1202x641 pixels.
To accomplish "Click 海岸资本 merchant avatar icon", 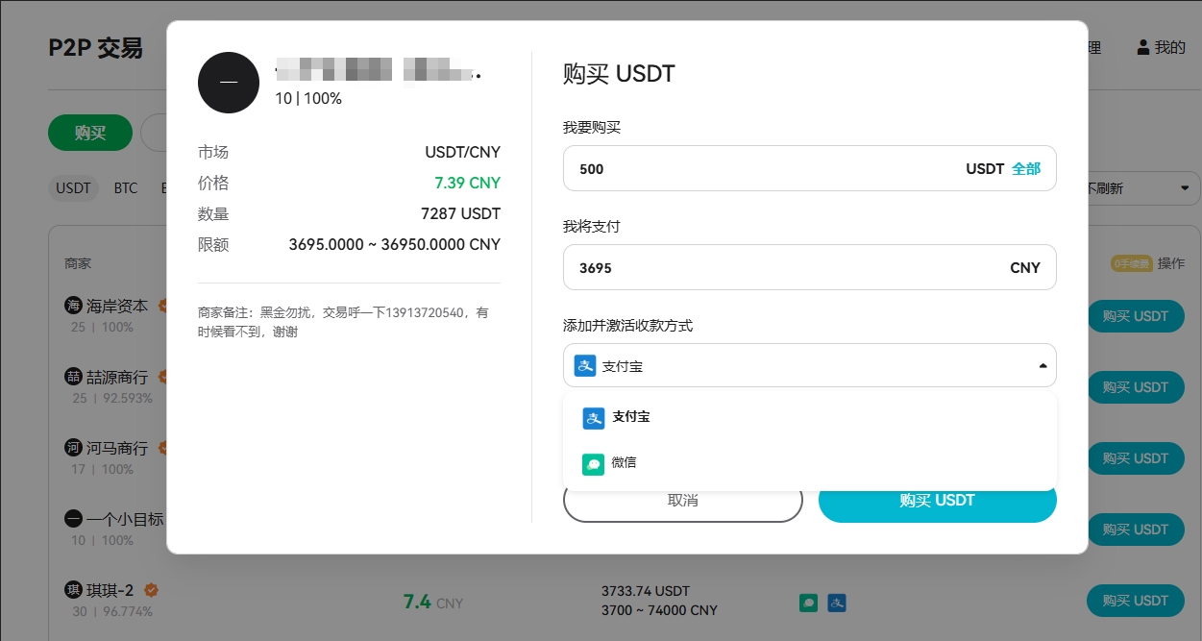I will point(73,306).
